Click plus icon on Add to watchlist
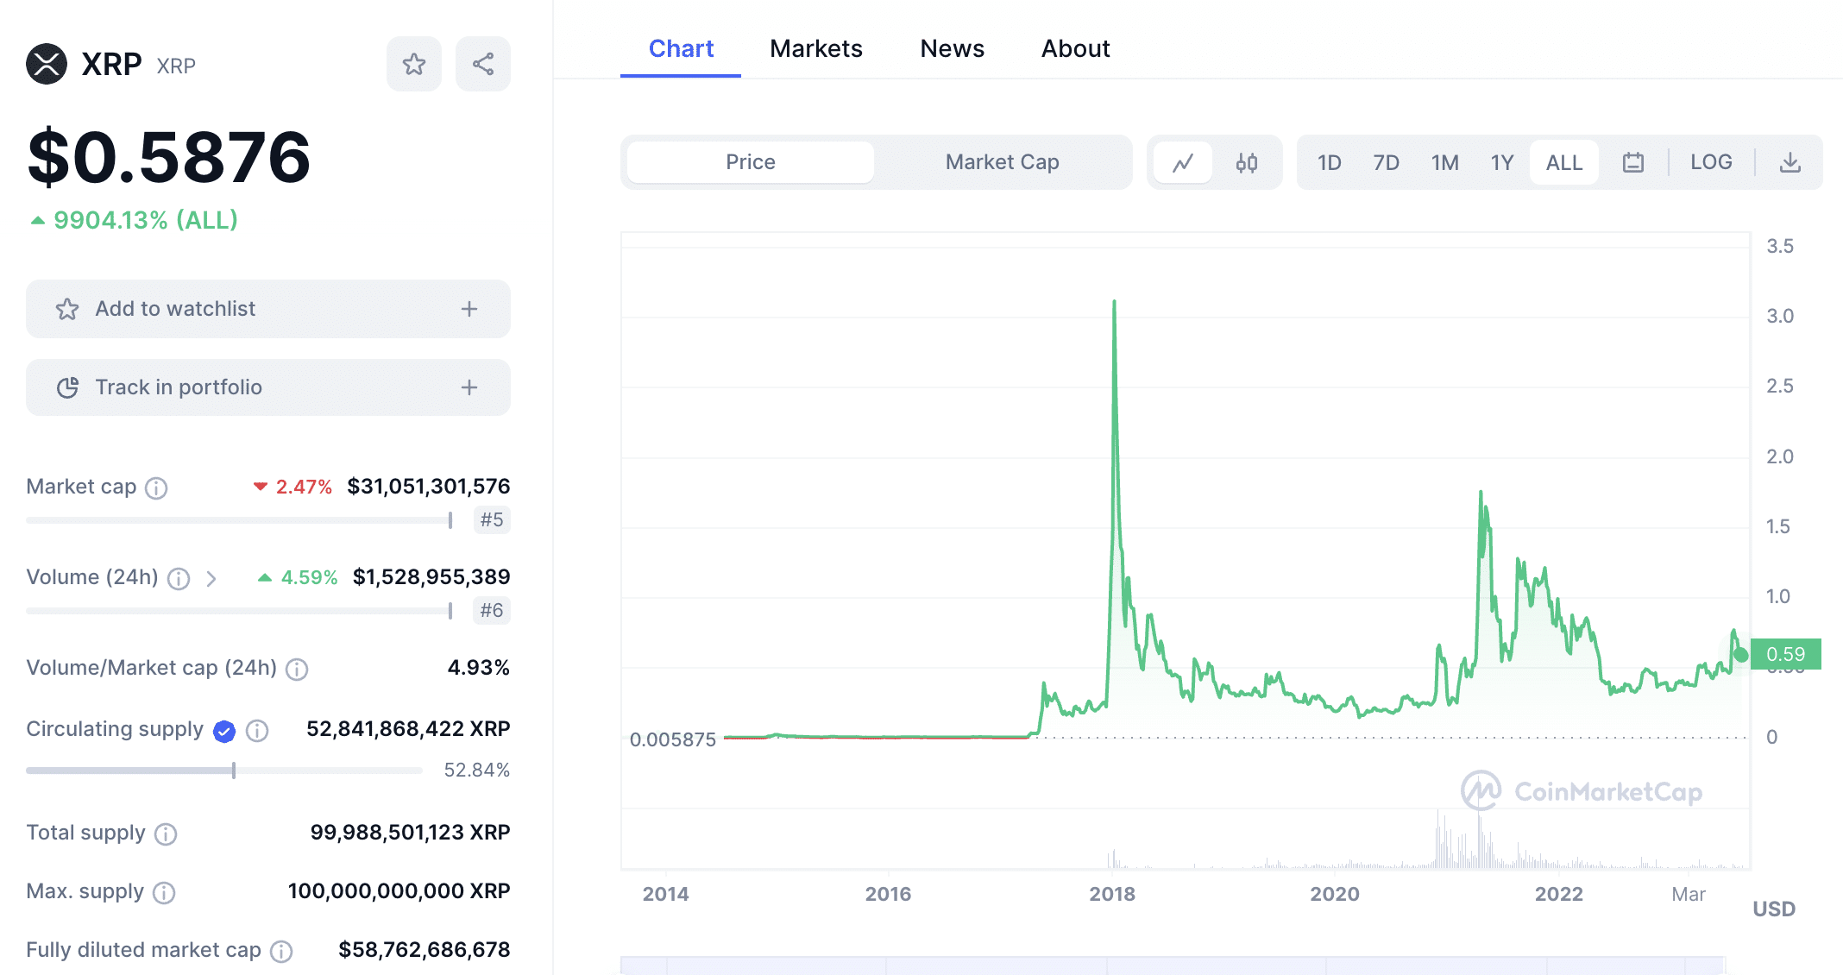 tap(469, 309)
